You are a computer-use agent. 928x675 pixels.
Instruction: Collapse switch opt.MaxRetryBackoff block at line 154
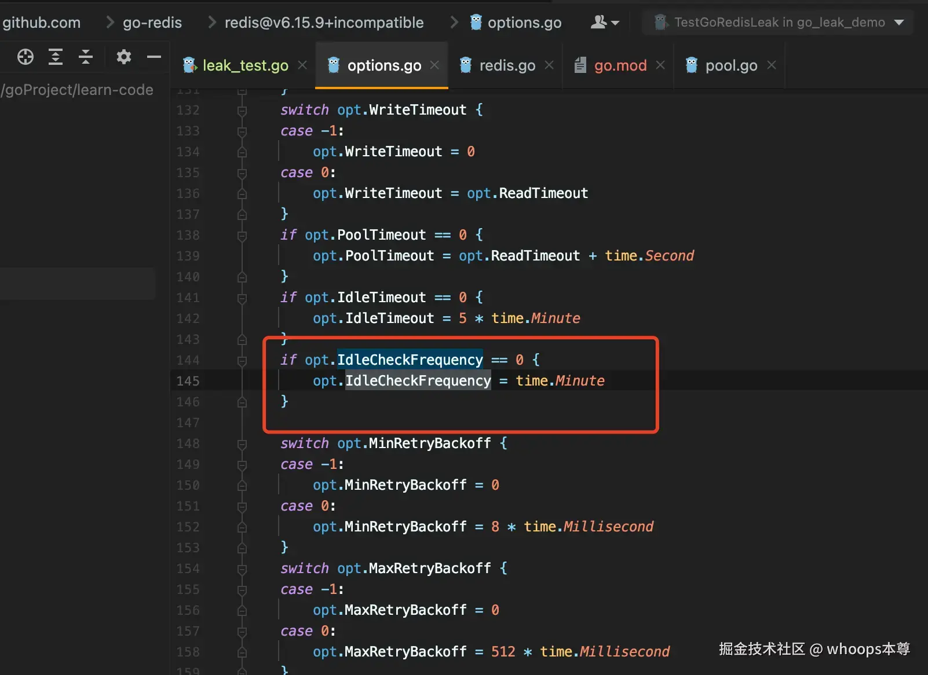click(242, 569)
